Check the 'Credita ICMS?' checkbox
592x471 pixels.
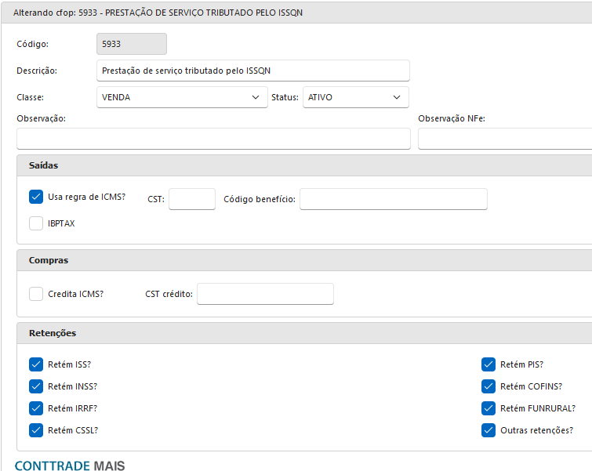coord(36,294)
